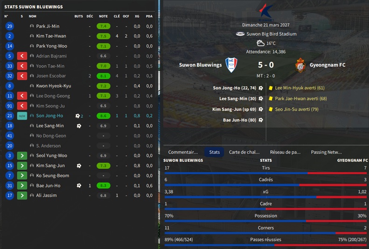The image size is (369, 249).
Task: Switch to the Commentaire tab
Action: [x=183, y=152]
